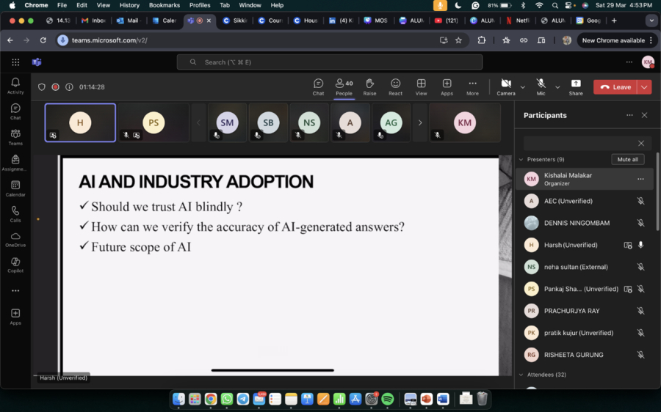
Task: Switch to the Netflix browser tab
Action: tap(519, 21)
